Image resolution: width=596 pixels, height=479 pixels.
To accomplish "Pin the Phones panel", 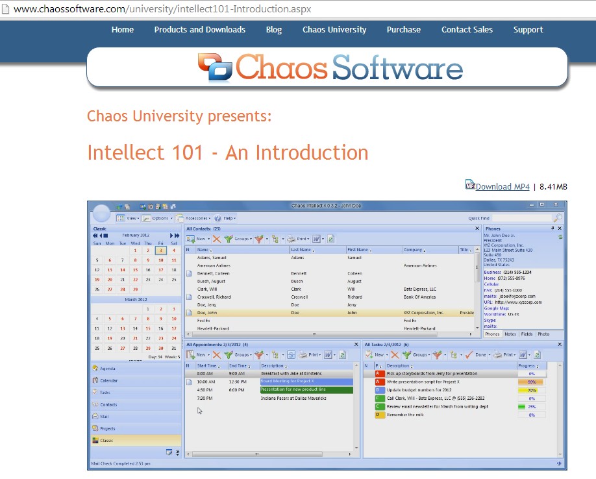I will (x=553, y=228).
